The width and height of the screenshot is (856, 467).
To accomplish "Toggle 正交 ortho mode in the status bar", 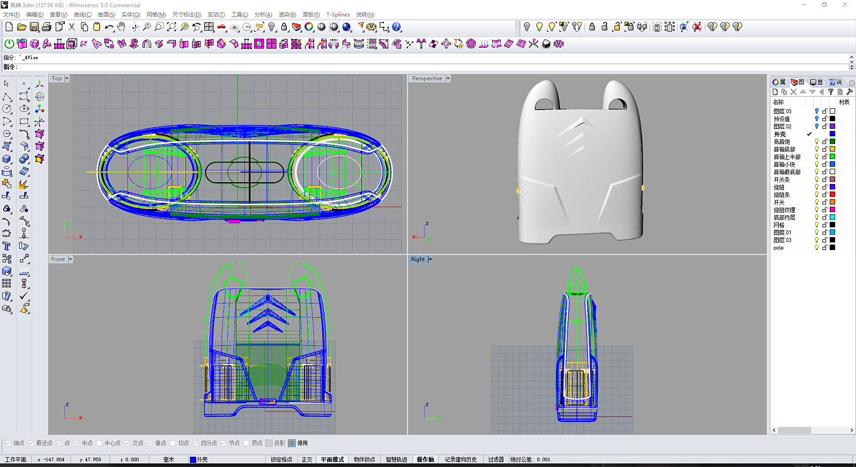I will [307, 460].
